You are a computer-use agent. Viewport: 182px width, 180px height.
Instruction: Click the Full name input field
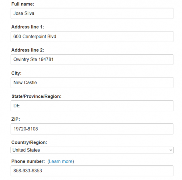[92, 13]
